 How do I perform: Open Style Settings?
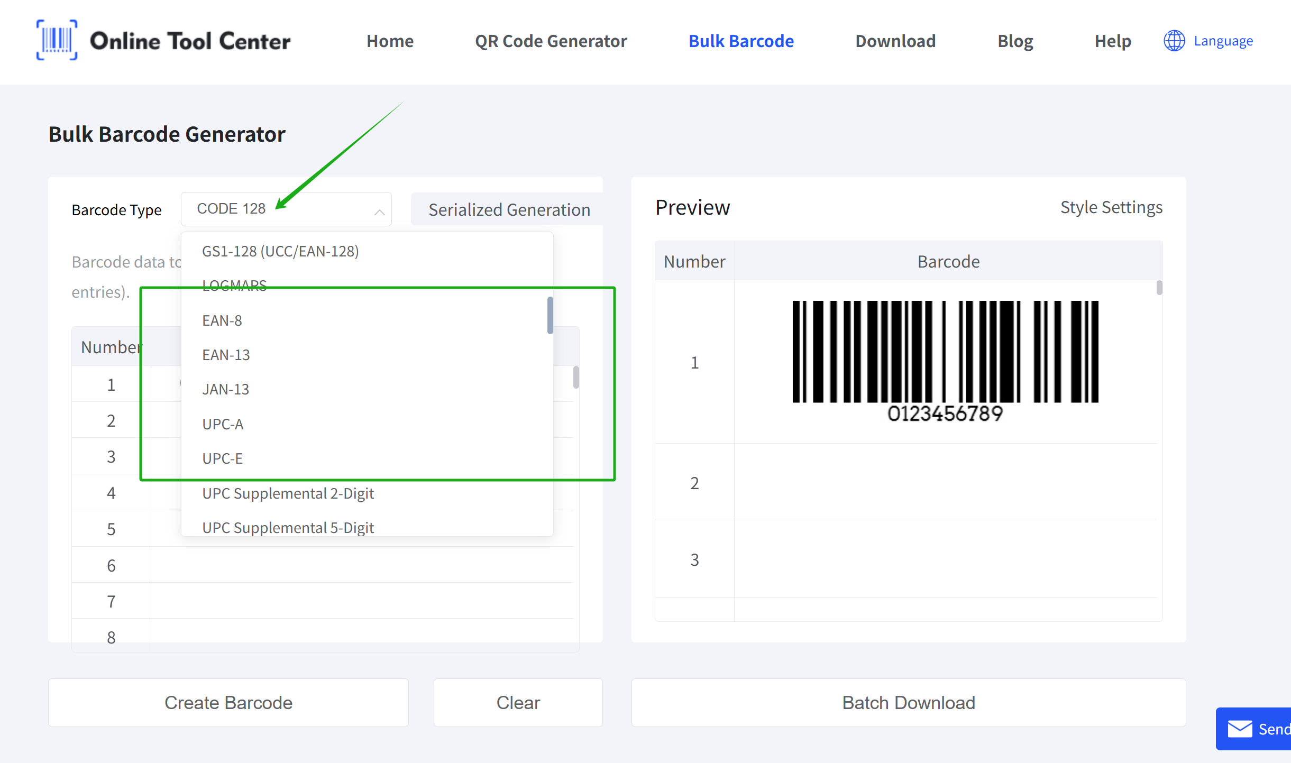(x=1111, y=207)
